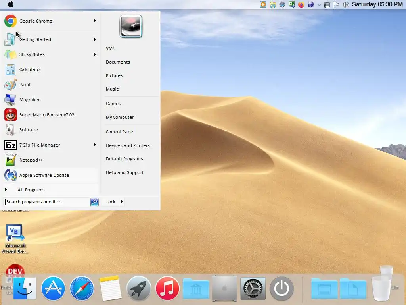Open 7-Zip File Manager
The image size is (406, 305).
(50, 145)
